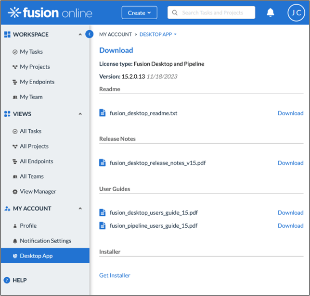This screenshot has height=296, width=310.
Task: Open the Create dropdown button
Action: coord(140,12)
